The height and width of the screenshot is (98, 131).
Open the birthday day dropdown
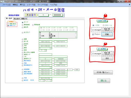(x=51, y=80)
